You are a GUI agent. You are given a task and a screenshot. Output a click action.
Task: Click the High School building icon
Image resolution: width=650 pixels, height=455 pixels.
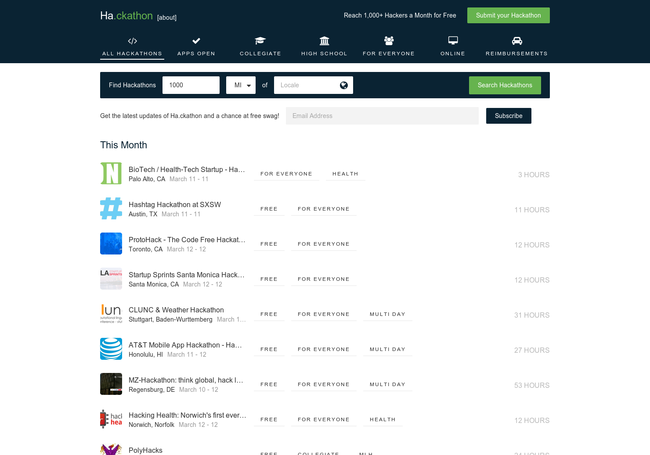point(324,41)
